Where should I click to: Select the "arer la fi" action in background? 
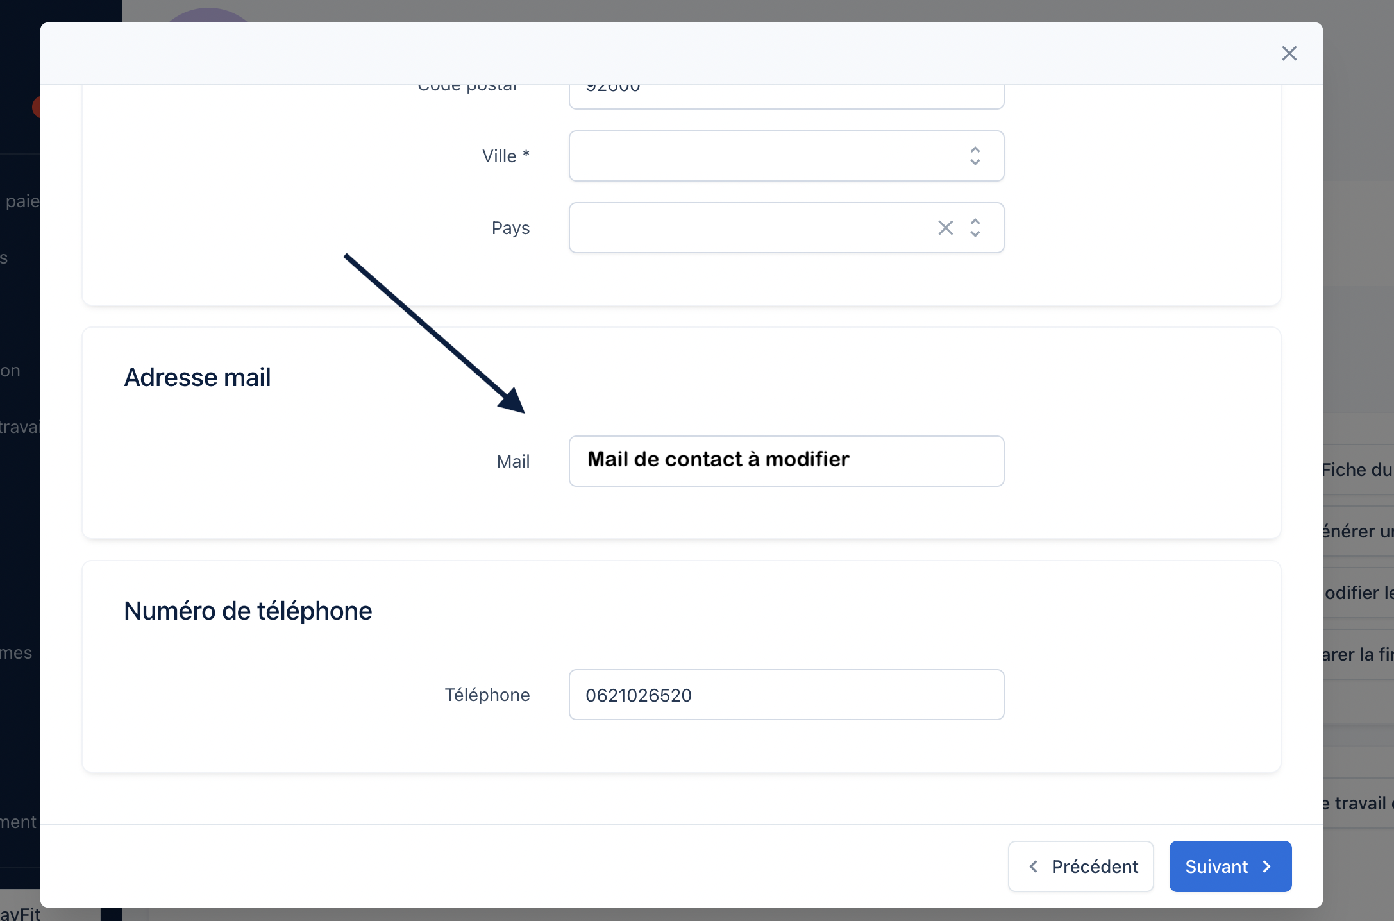[1357, 654]
